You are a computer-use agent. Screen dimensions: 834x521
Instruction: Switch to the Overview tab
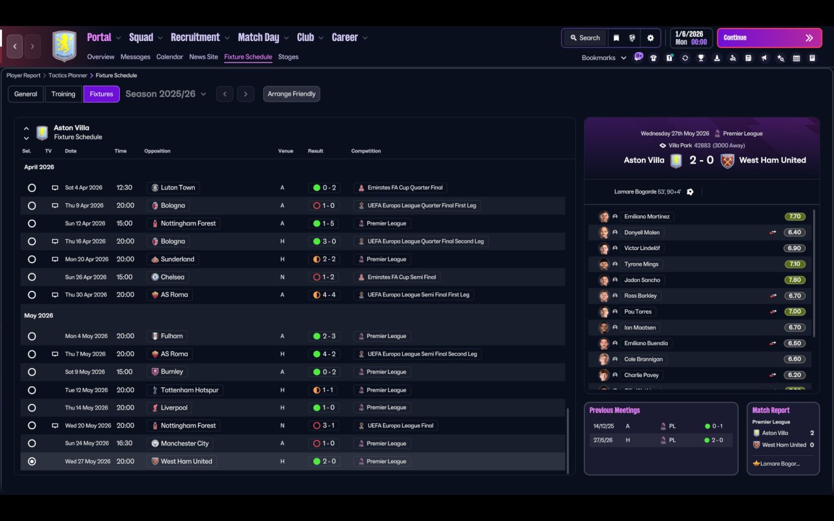point(100,57)
